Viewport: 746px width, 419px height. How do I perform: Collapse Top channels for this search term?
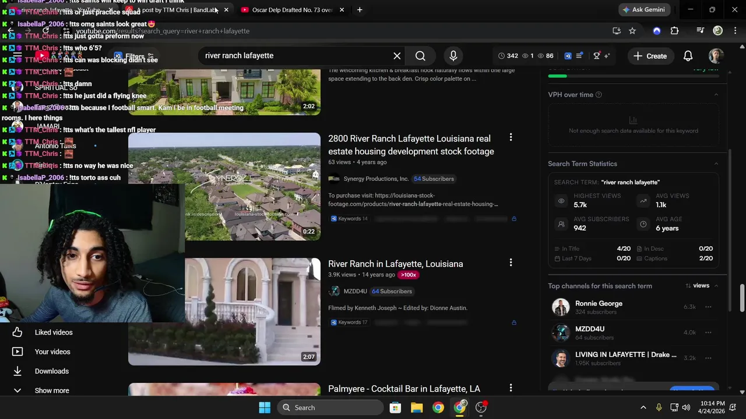716,286
